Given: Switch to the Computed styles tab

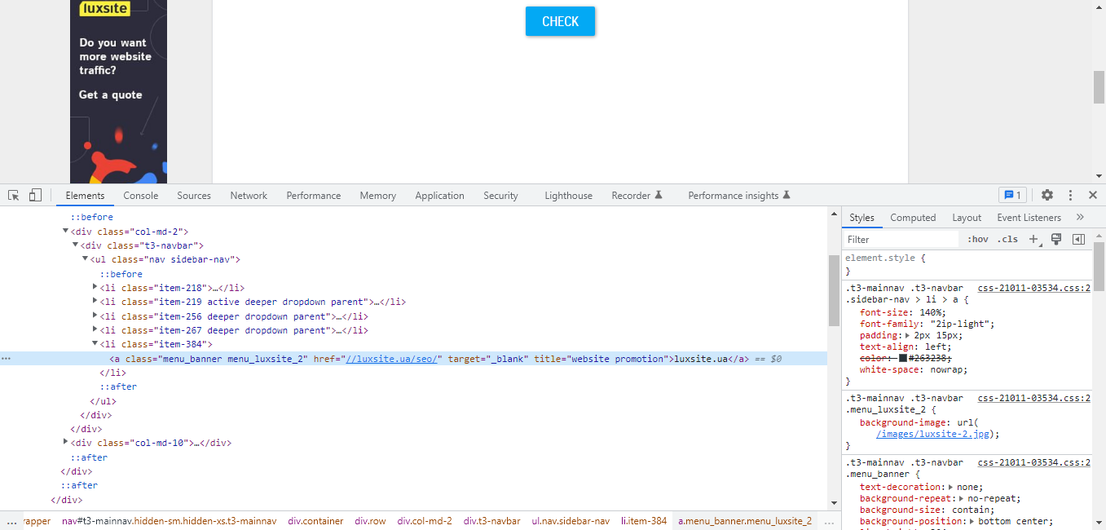Looking at the screenshot, I should [x=913, y=217].
